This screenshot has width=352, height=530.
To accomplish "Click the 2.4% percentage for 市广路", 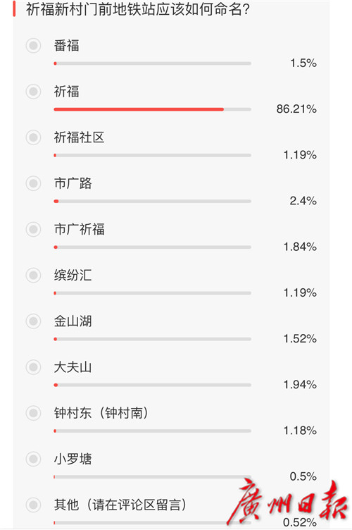I will coord(303,201).
